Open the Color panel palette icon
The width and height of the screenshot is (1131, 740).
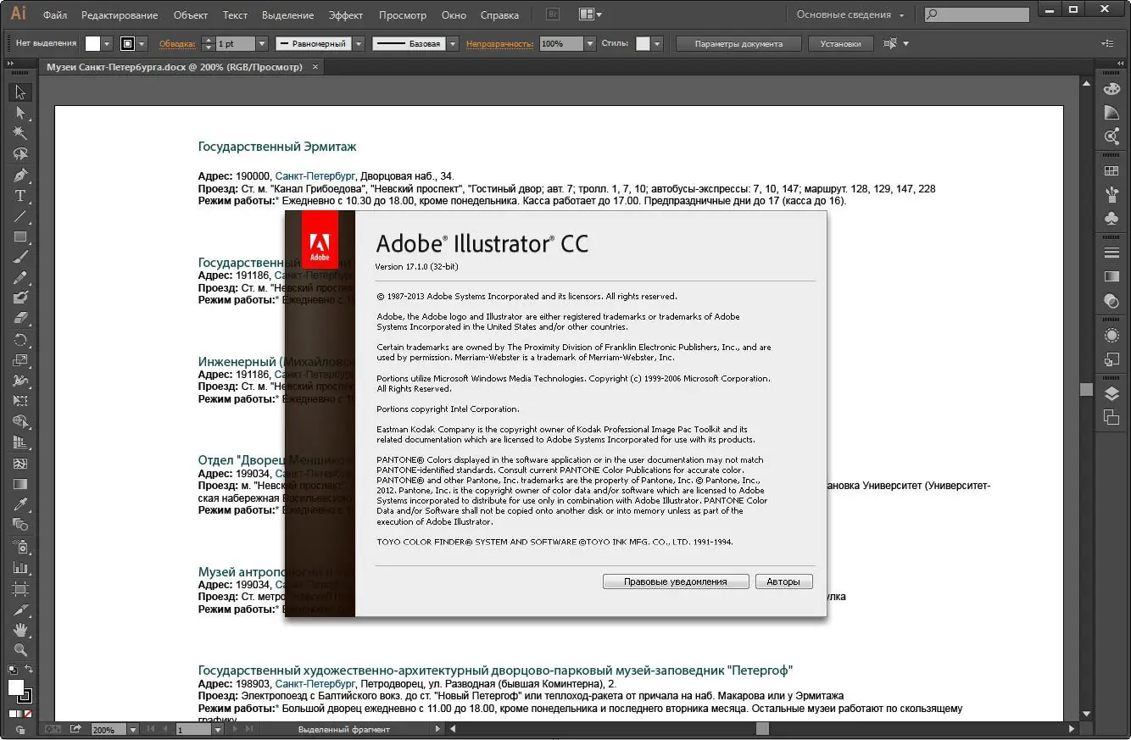coord(1111,89)
